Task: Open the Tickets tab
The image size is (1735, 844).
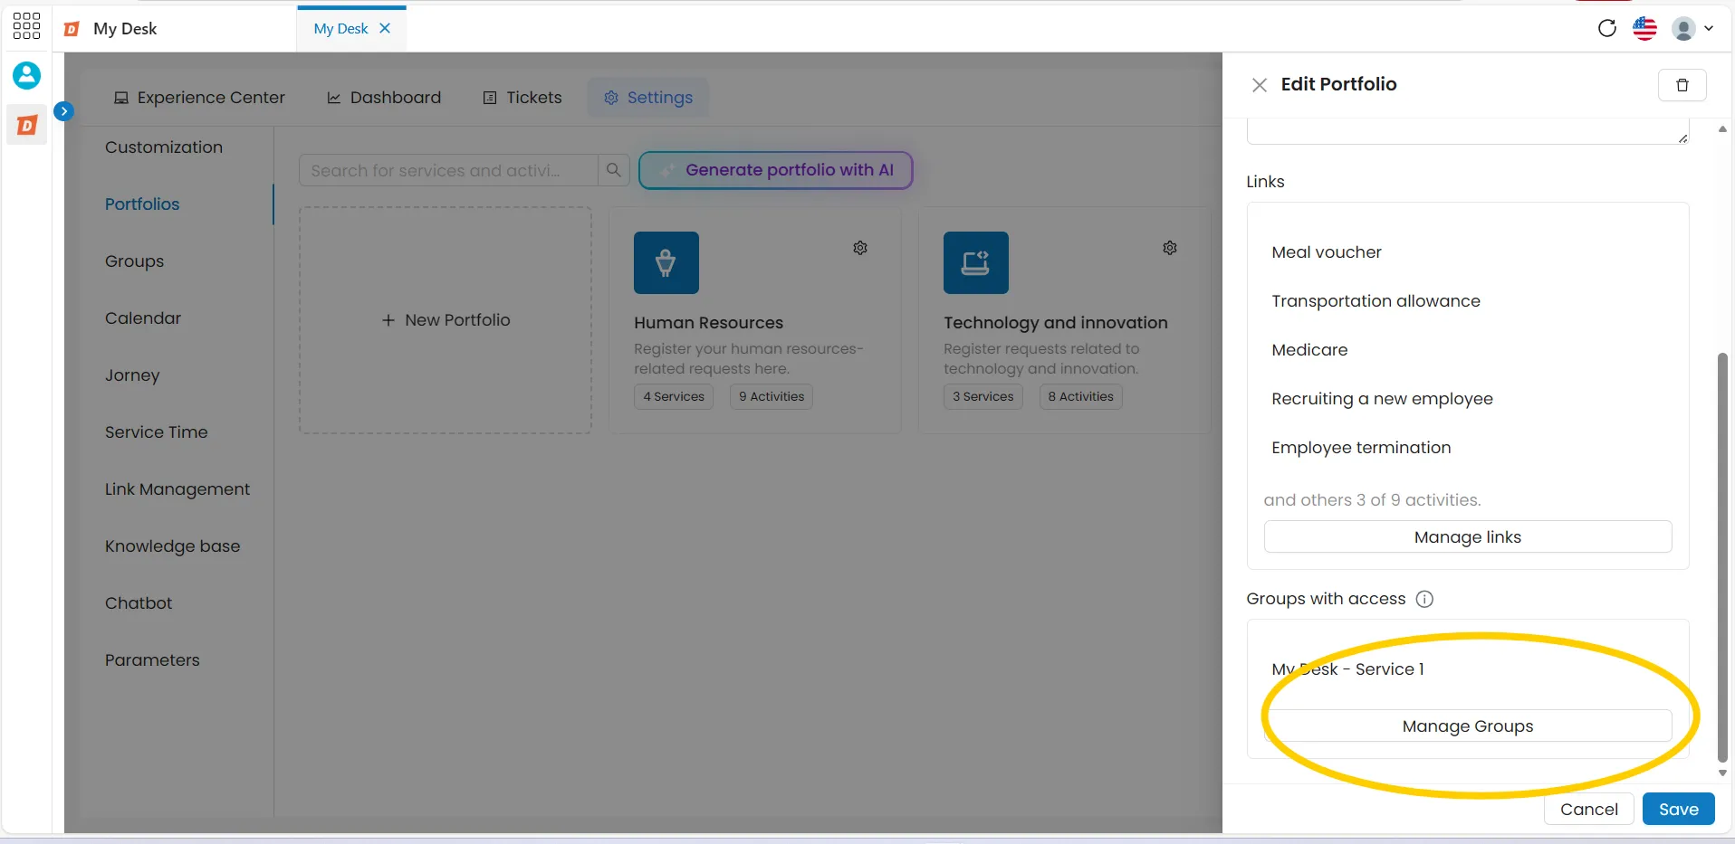Action: (x=522, y=98)
